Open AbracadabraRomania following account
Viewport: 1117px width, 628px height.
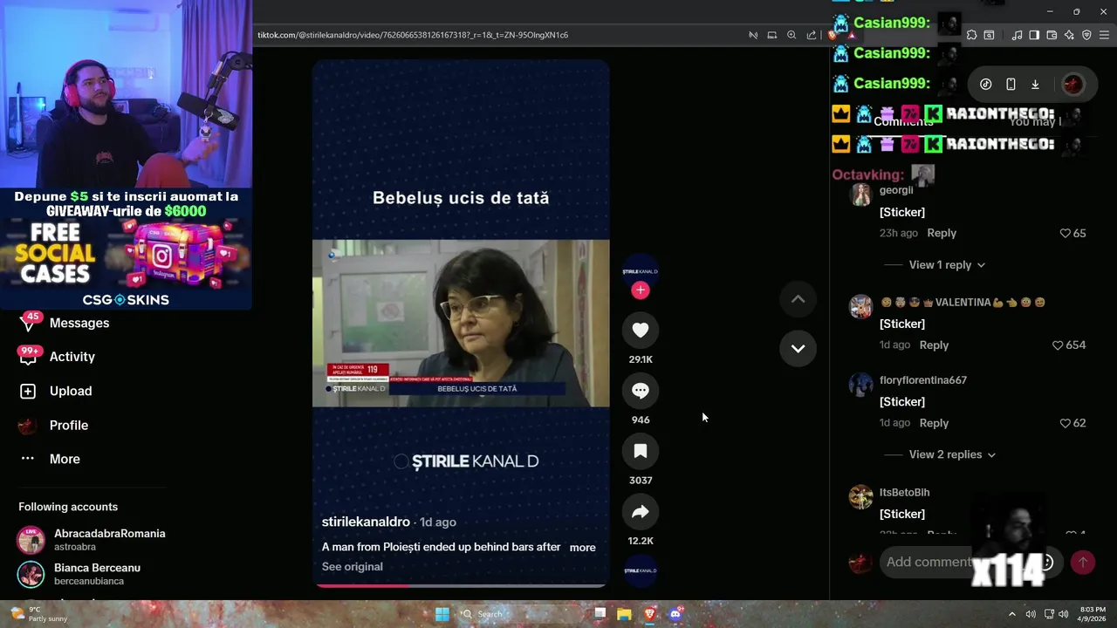point(92,540)
